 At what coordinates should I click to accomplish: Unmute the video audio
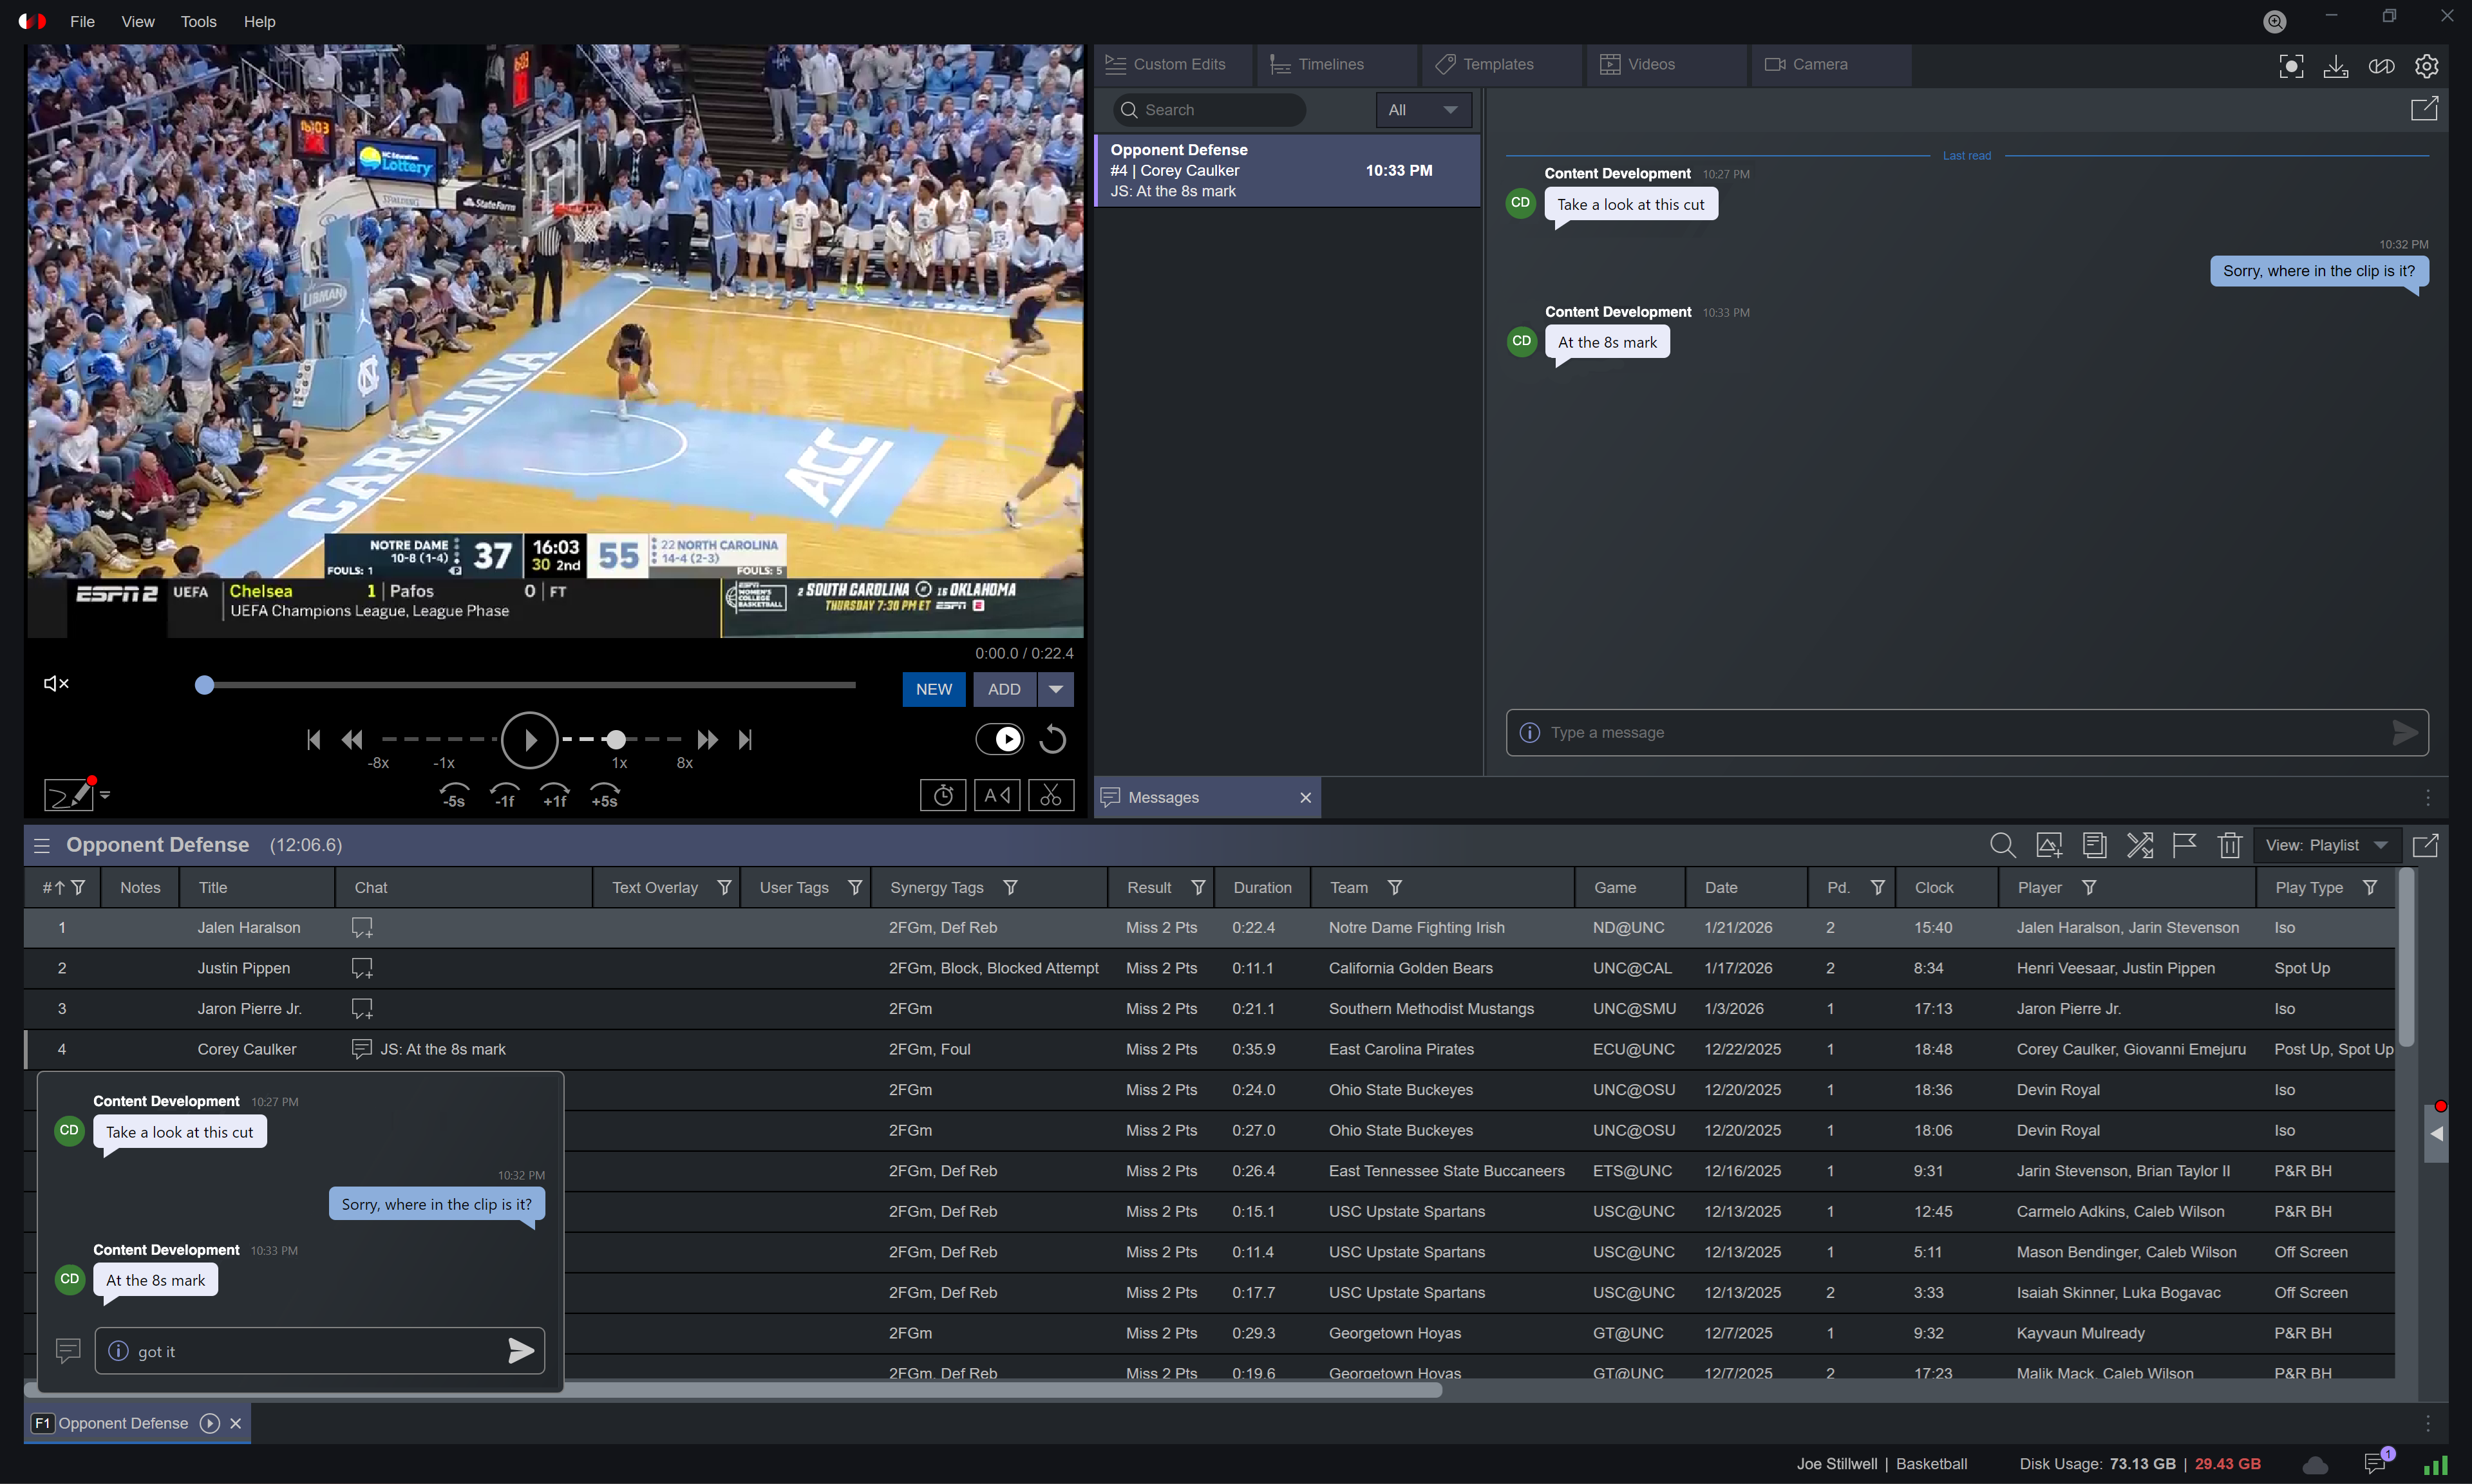(56, 684)
